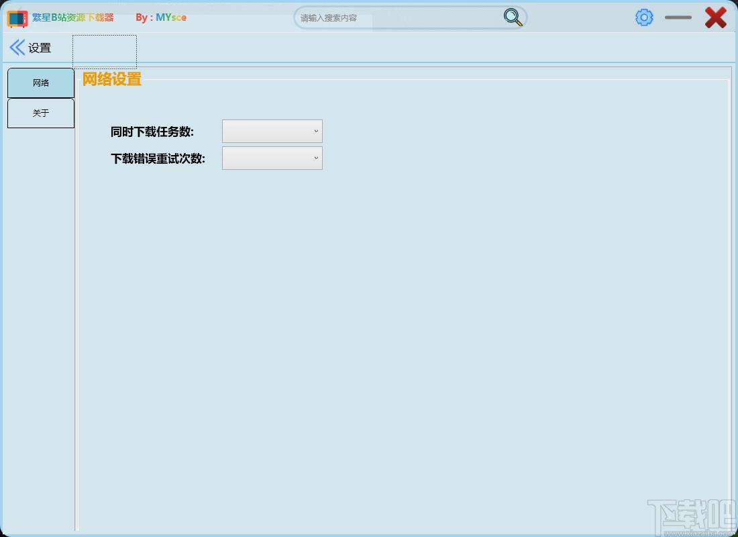Minimize window using the dash icon
This screenshot has width=738, height=537.
click(x=678, y=17)
